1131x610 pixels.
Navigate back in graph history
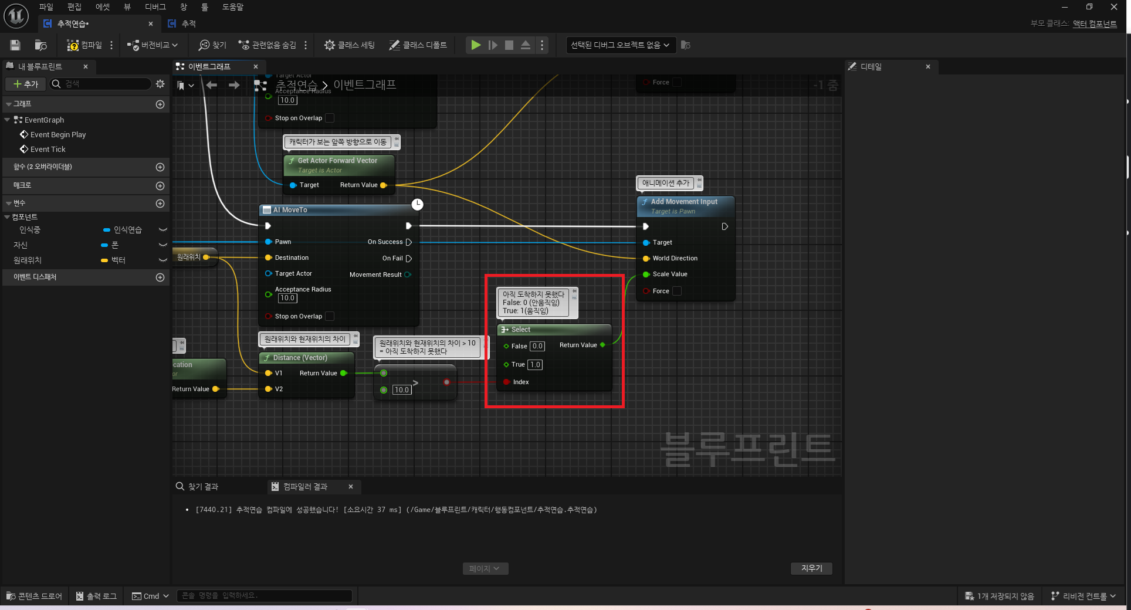coord(211,86)
